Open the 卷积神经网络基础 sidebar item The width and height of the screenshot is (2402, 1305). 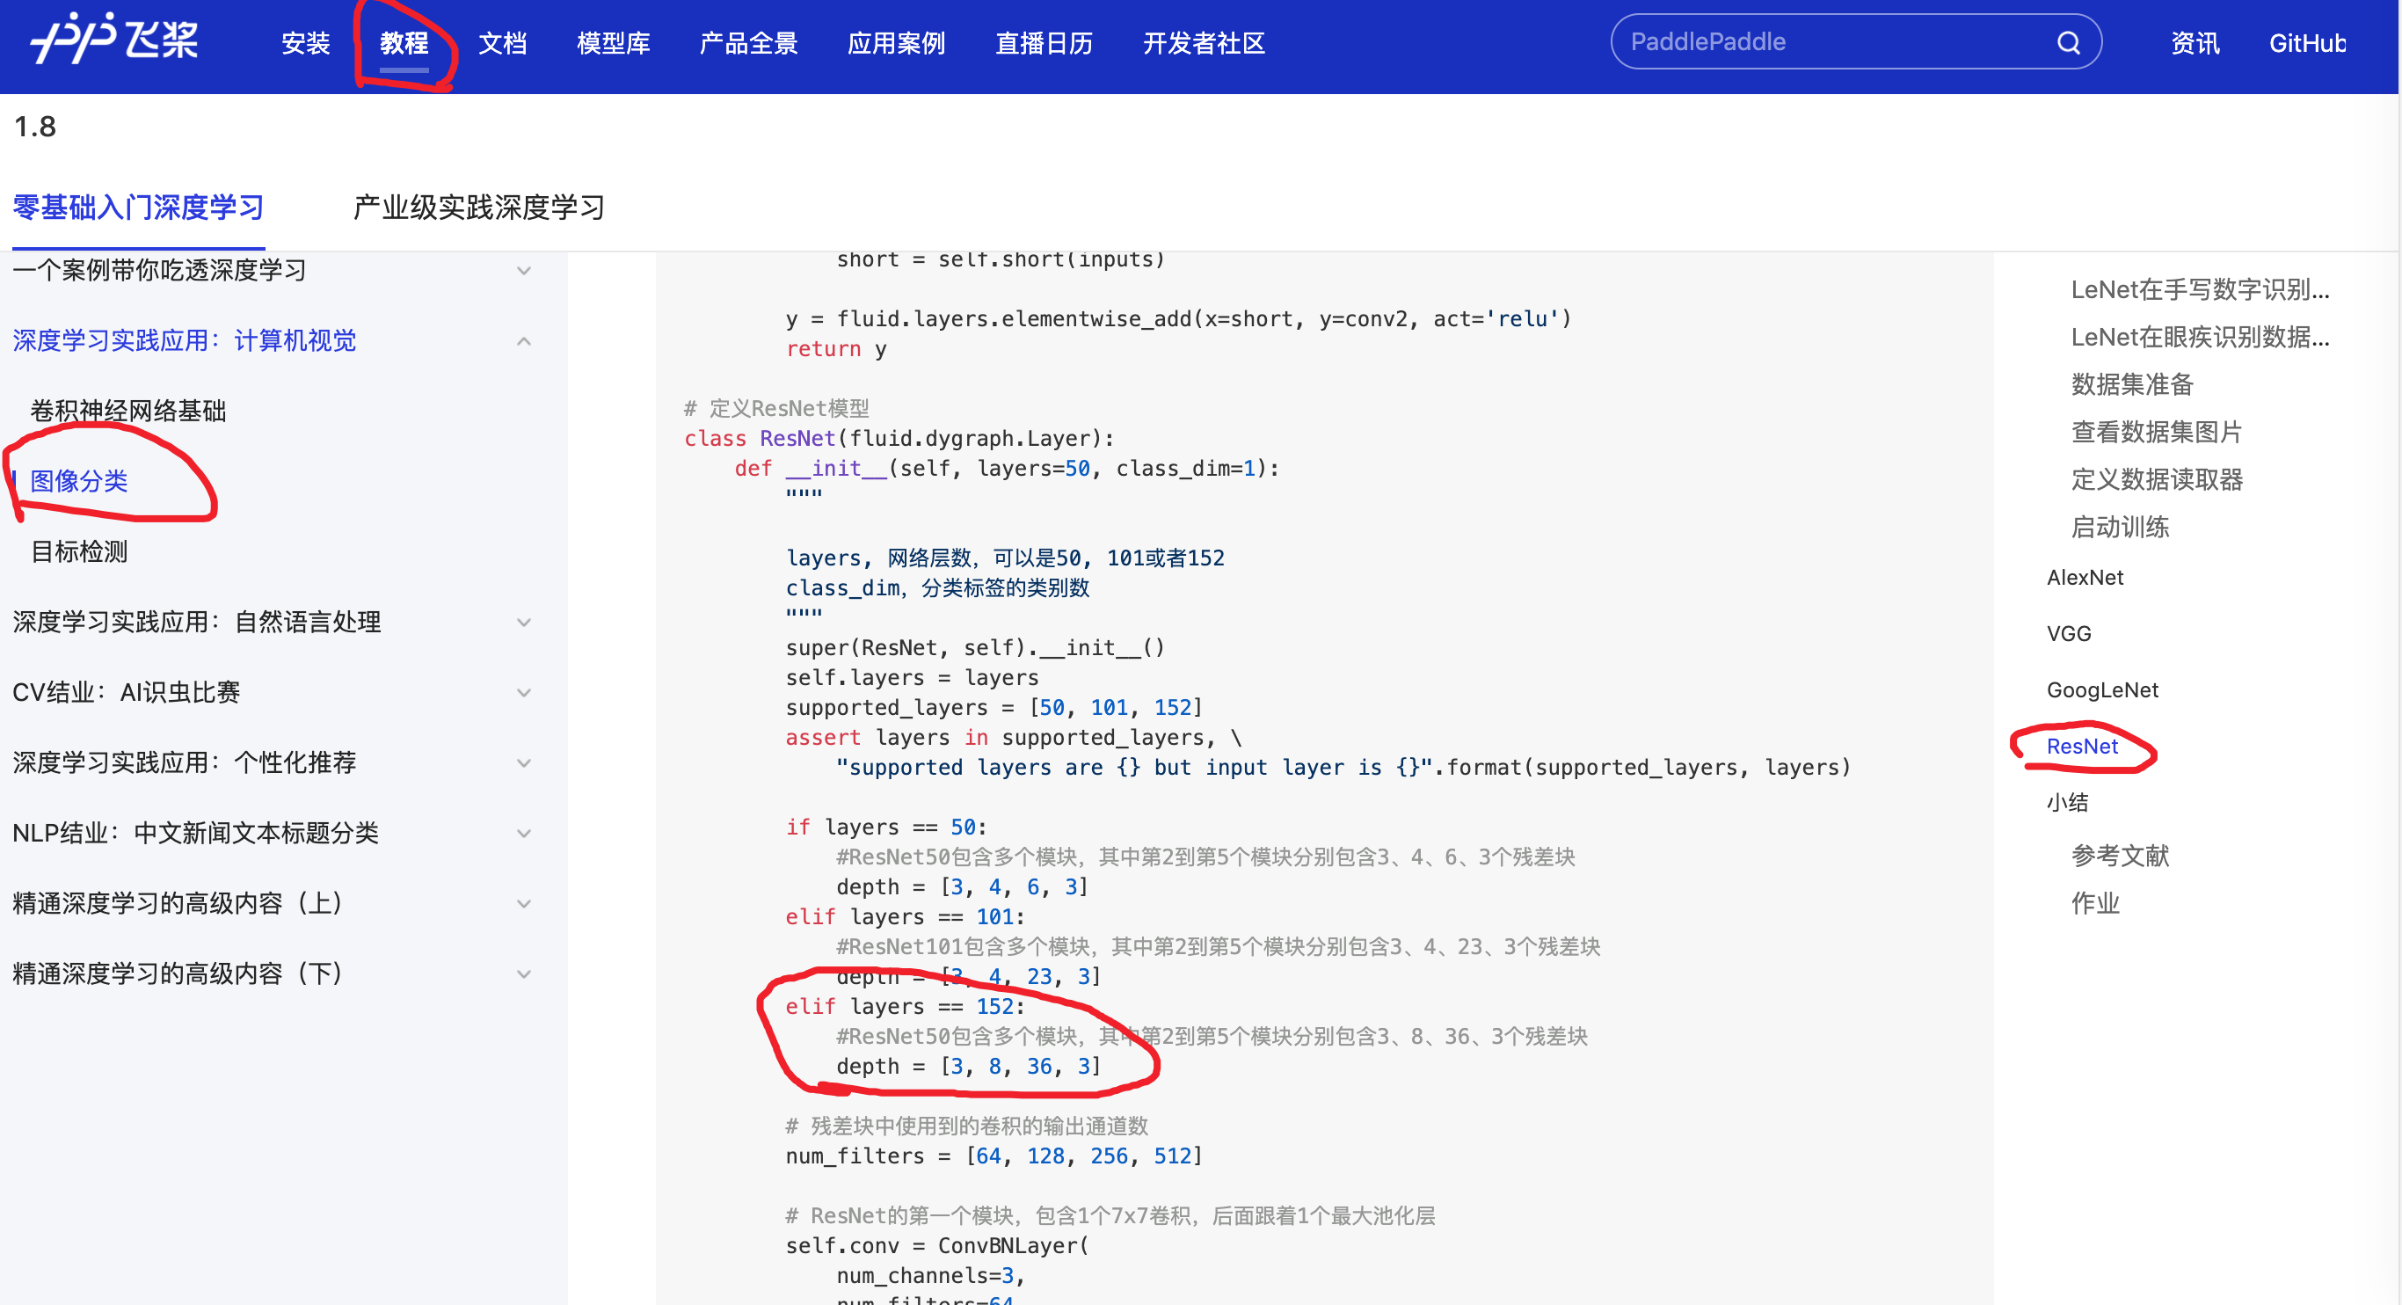[x=127, y=411]
